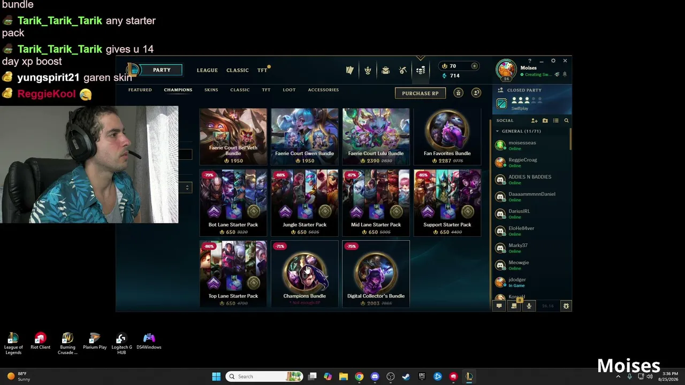The width and height of the screenshot is (685, 385).
Task: Open the missions icon with badge 8
Action: coord(514,305)
